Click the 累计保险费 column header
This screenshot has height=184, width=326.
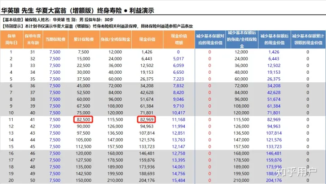(84, 39)
